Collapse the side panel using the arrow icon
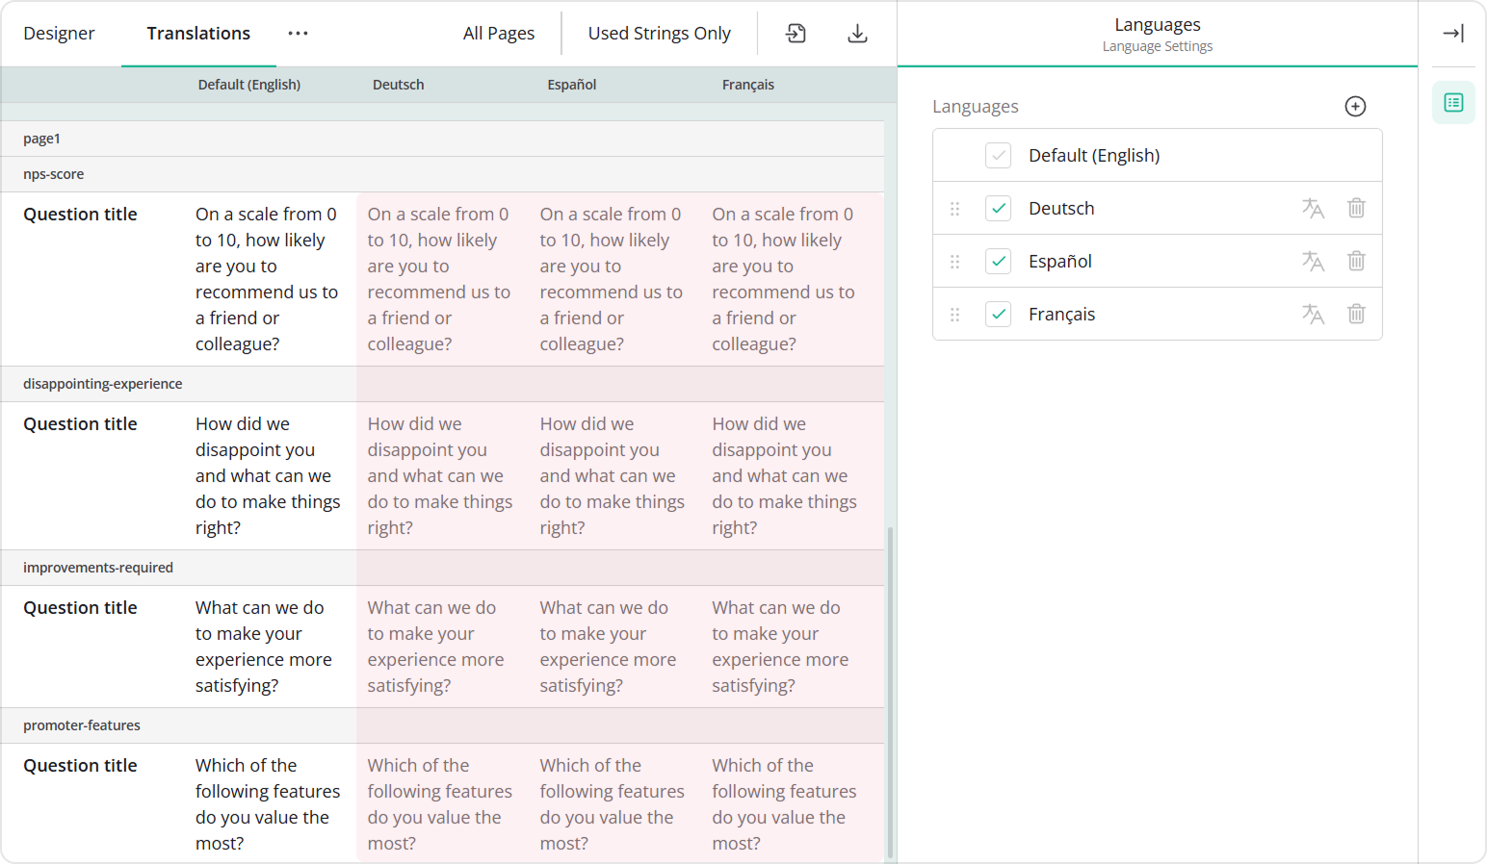 point(1452,33)
